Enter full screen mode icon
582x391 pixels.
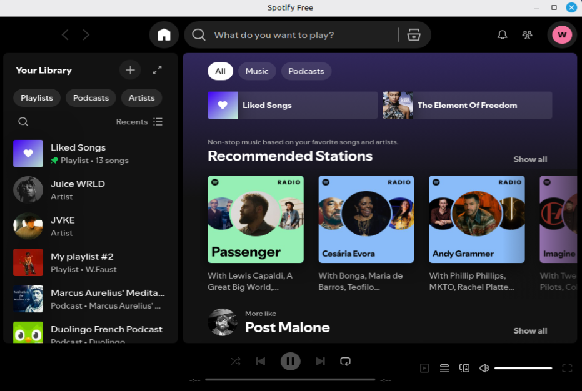click(567, 368)
